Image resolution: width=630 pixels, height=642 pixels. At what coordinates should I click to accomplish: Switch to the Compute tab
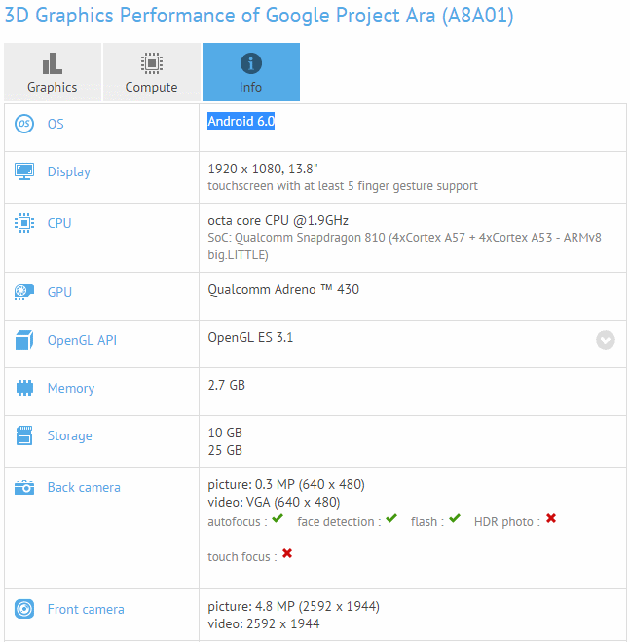[x=152, y=72]
